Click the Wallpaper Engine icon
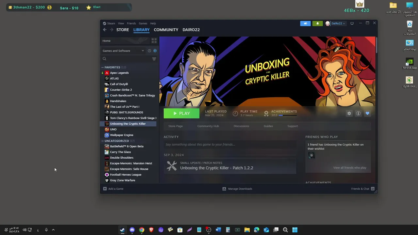The height and width of the screenshot is (235, 418). click(107, 135)
